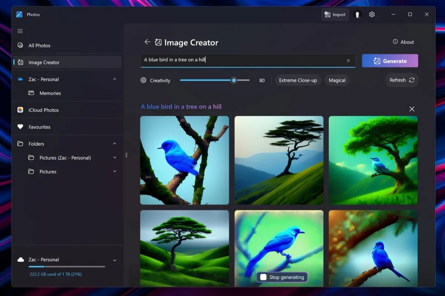445x296 pixels.
Task: Collapse the Zac - Personal OneDrive section
Action: (x=115, y=79)
